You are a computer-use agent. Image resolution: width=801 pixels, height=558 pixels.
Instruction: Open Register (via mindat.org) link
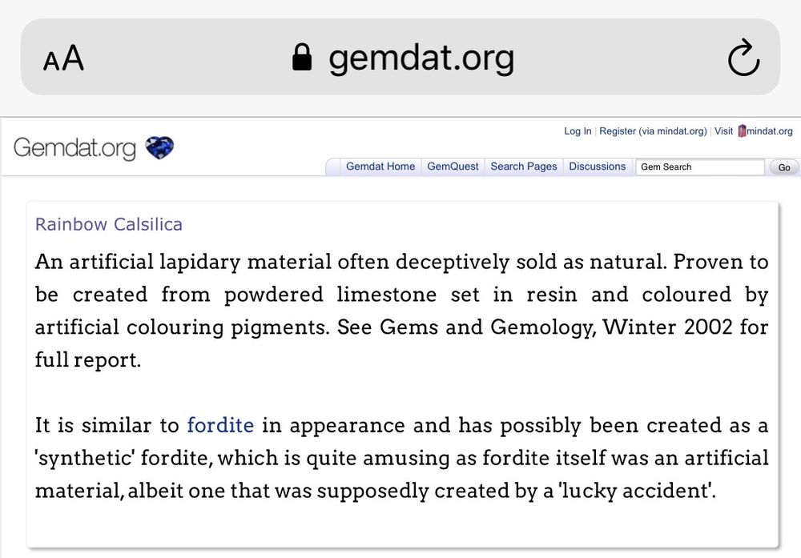click(653, 131)
